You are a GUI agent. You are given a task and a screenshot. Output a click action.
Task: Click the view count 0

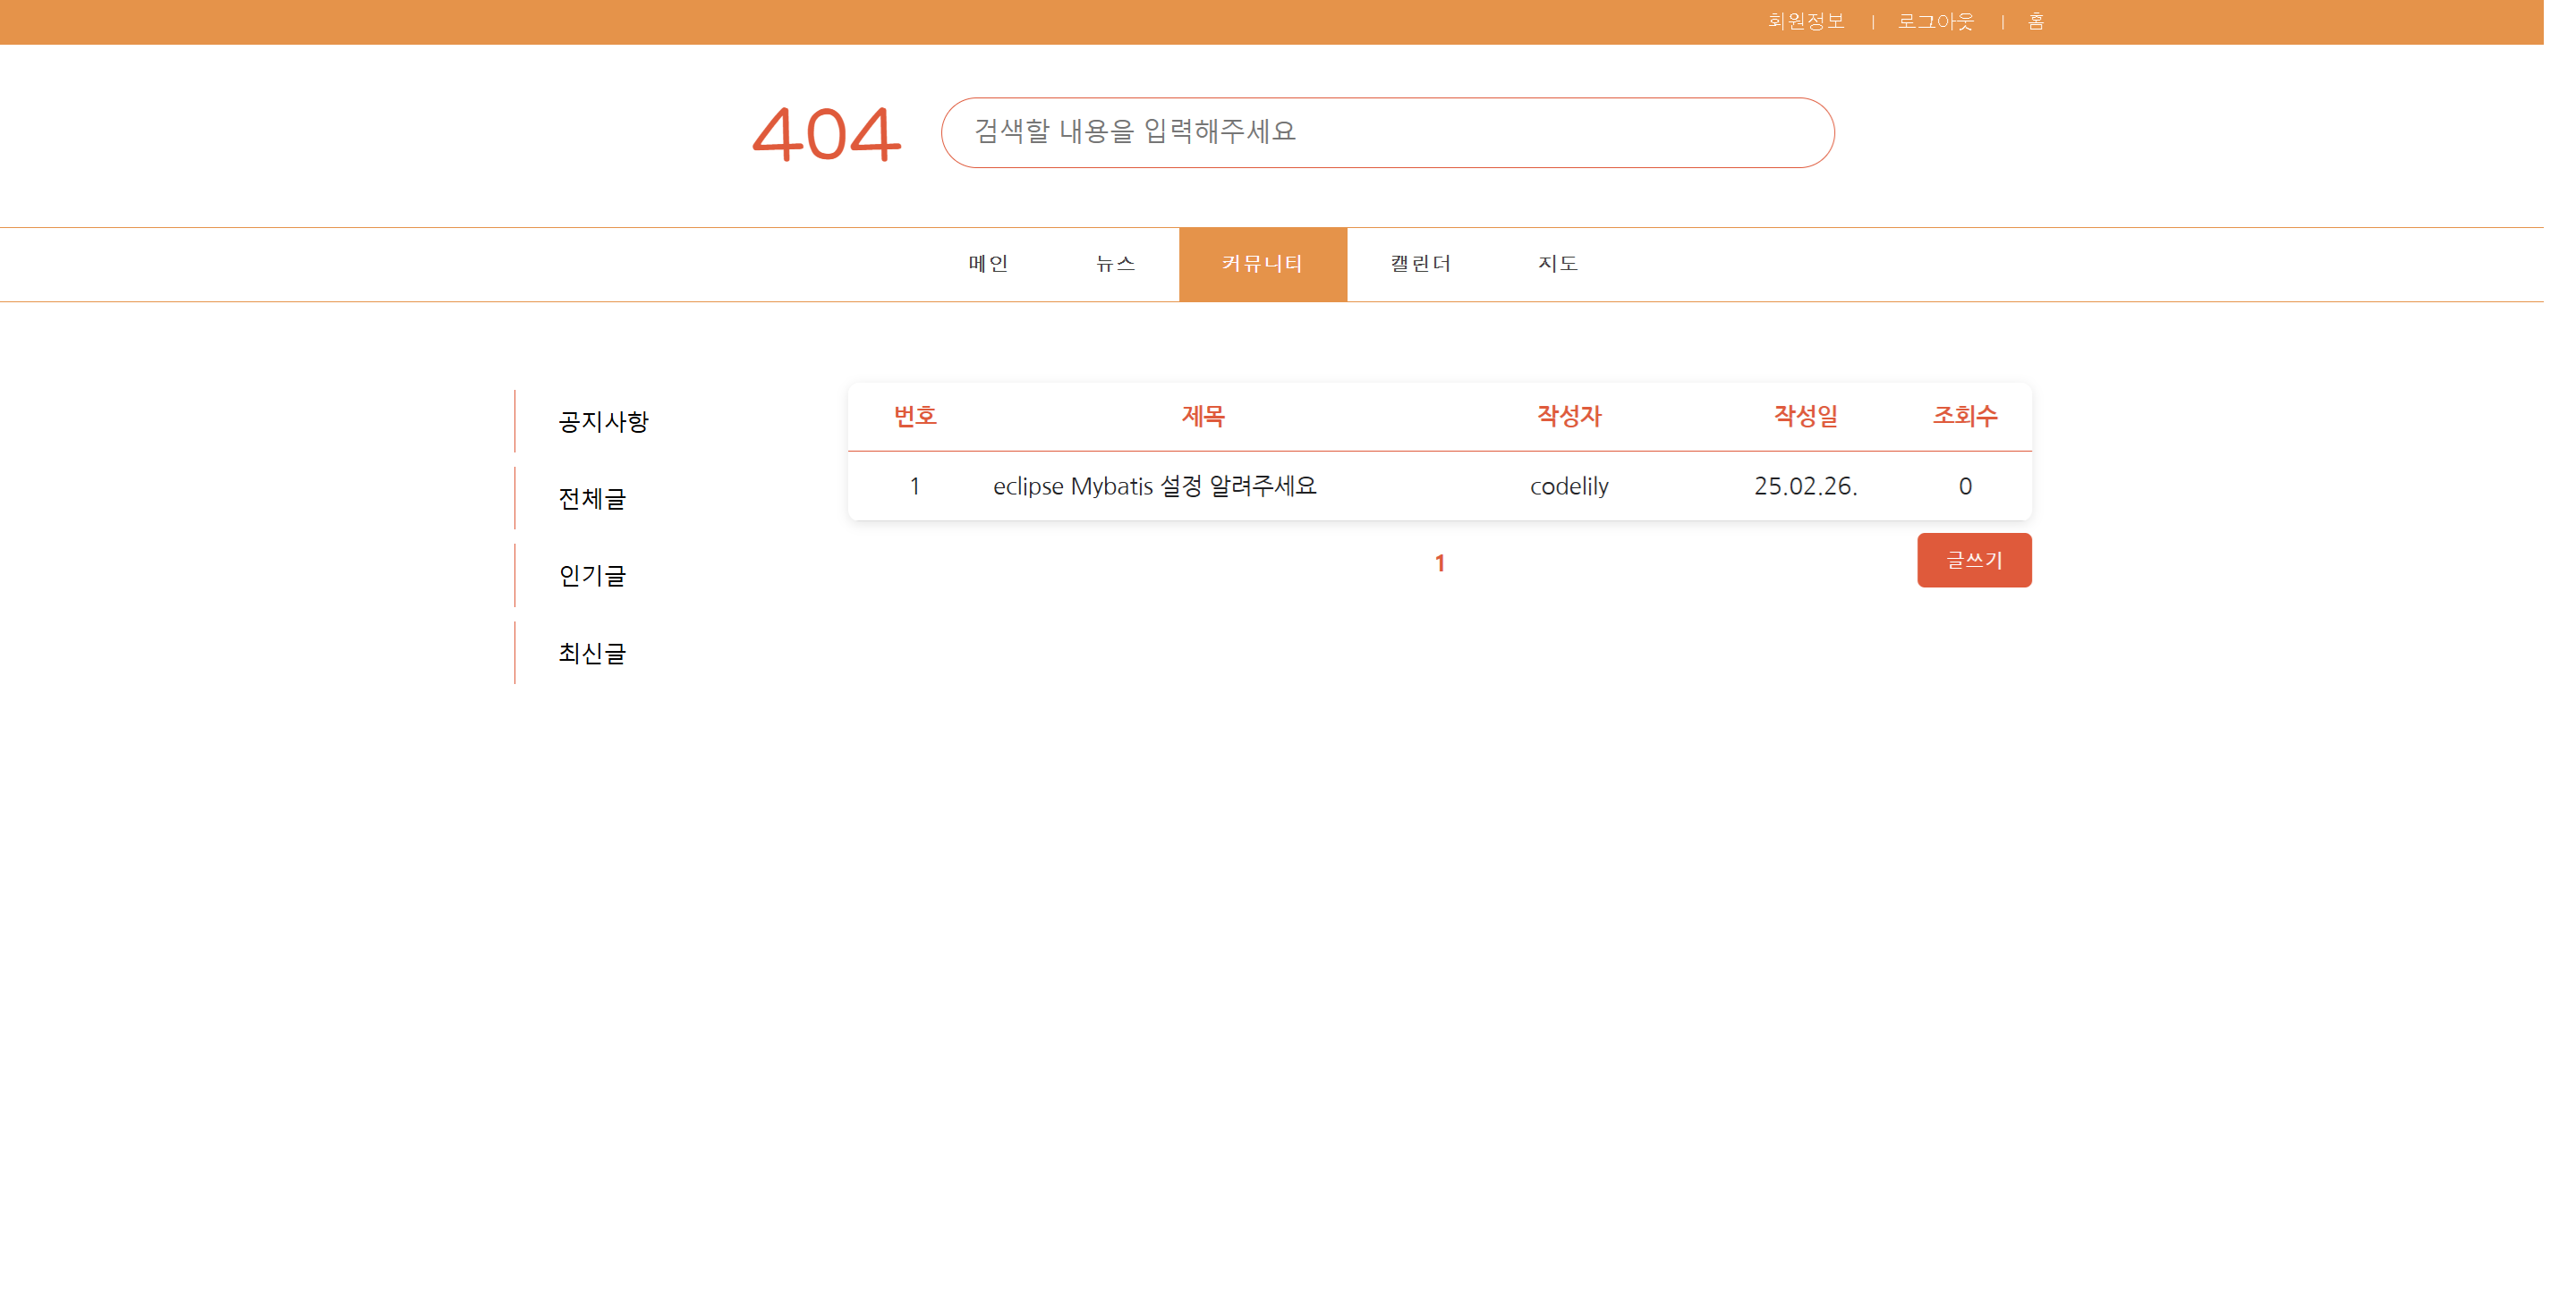(1965, 486)
